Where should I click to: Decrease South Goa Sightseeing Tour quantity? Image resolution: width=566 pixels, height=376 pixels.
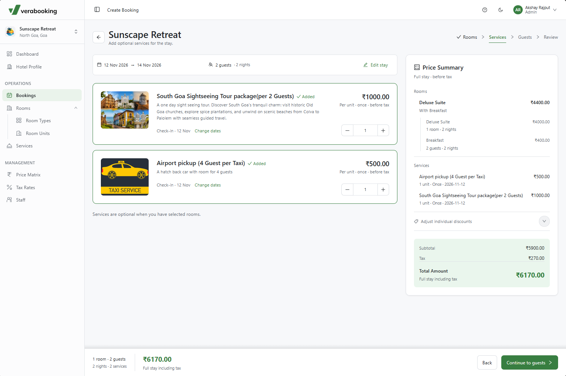point(347,130)
